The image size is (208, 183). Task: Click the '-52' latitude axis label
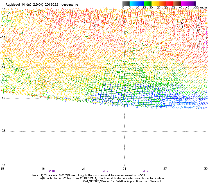tap(3, 37)
